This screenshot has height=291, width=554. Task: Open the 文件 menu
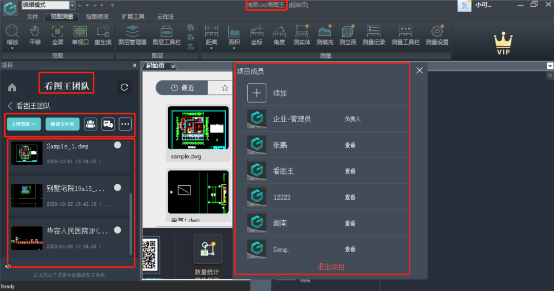(x=32, y=16)
